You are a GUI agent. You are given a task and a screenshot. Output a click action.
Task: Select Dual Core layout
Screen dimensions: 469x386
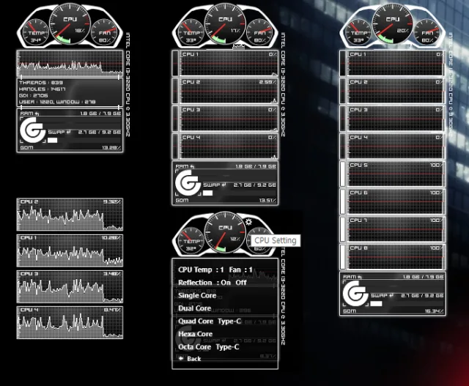tap(195, 308)
